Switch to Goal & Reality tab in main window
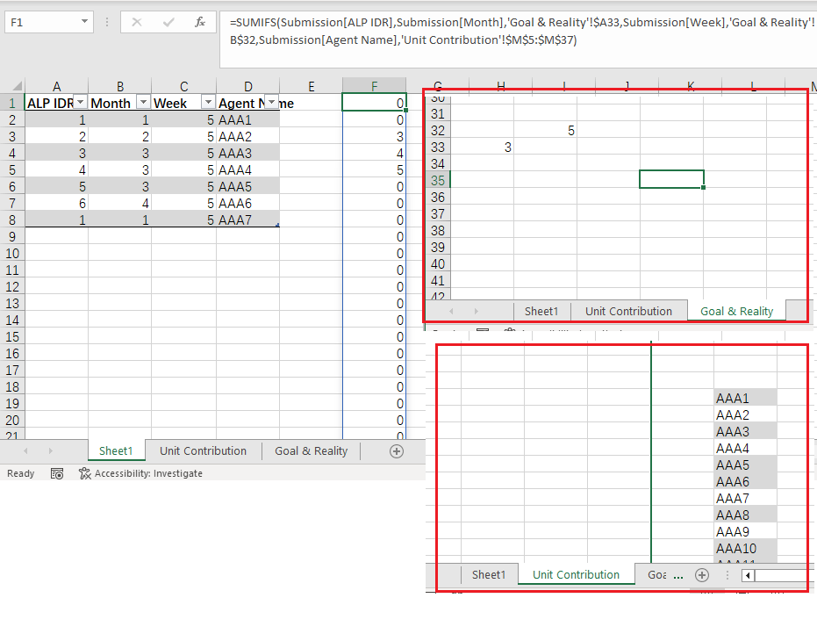This screenshot has width=817, height=641. tap(311, 451)
